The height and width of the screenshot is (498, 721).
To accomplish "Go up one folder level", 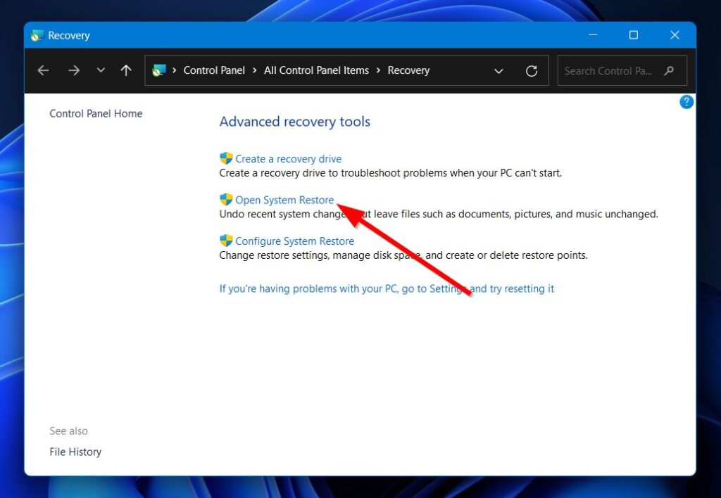I will click(126, 70).
